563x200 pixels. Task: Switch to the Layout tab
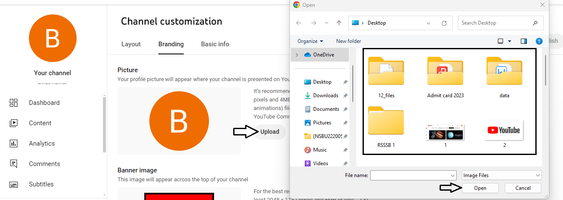(x=131, y=44)
